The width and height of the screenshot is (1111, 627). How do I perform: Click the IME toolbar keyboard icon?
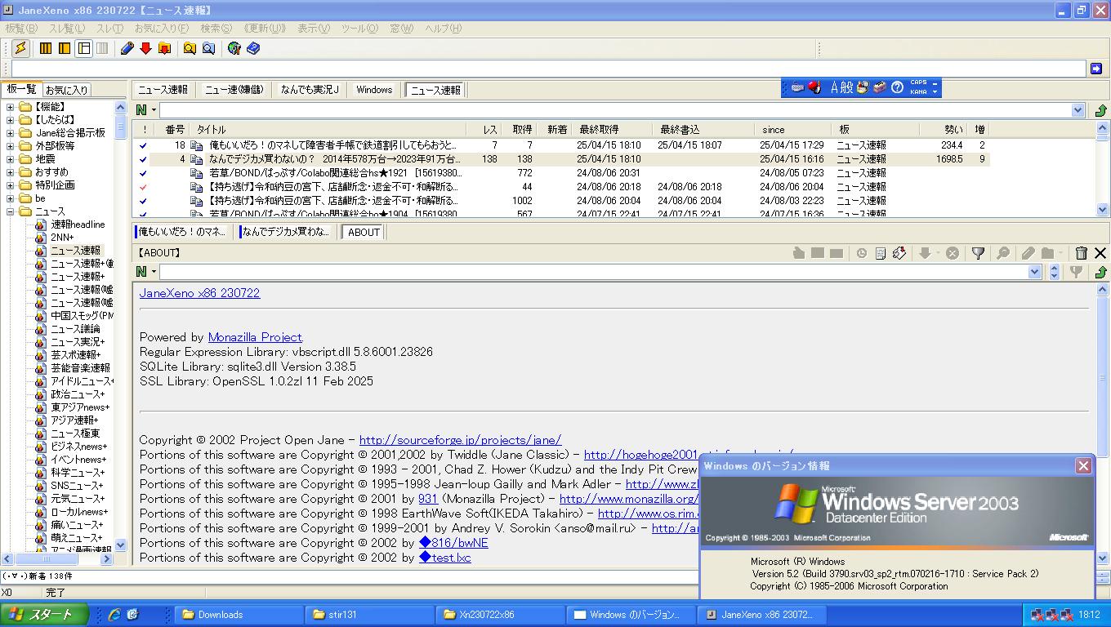(x=797, y=87)
